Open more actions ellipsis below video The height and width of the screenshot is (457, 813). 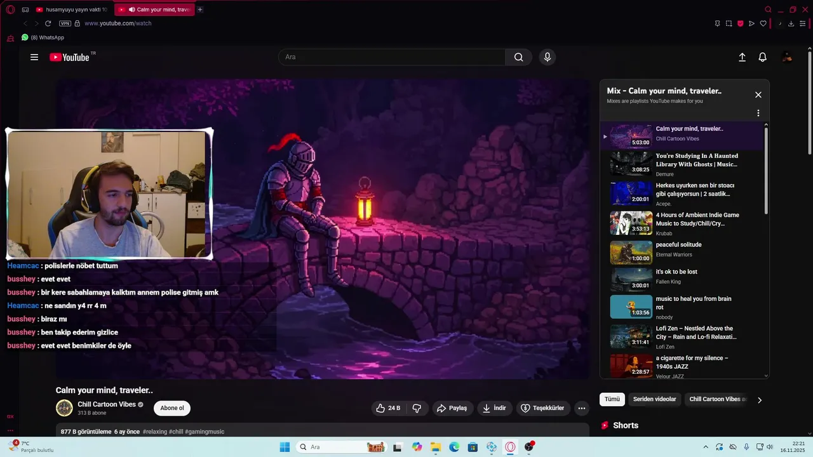click(x=581, y=408)
